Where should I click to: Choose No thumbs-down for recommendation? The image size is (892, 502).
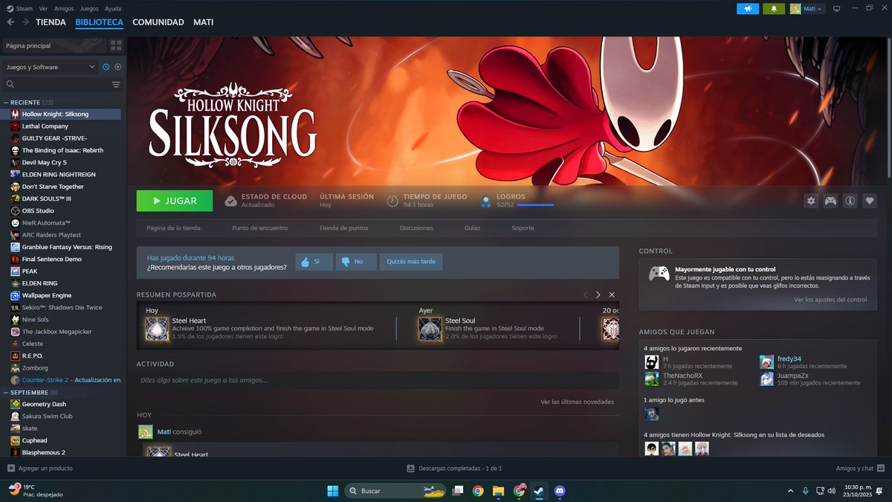point(355,262)
